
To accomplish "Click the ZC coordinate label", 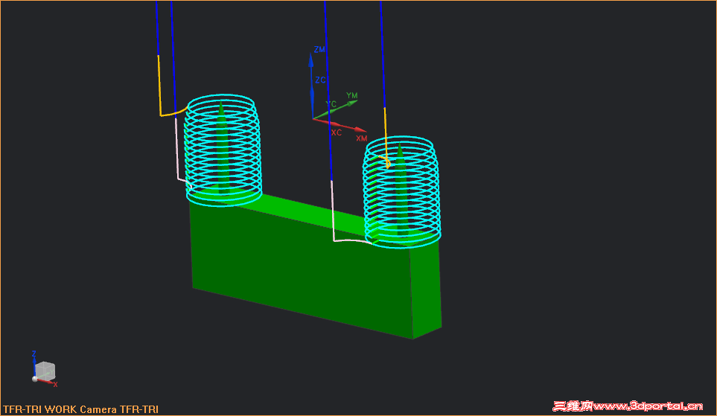I will pyautogui.click(x=320, y=80).
